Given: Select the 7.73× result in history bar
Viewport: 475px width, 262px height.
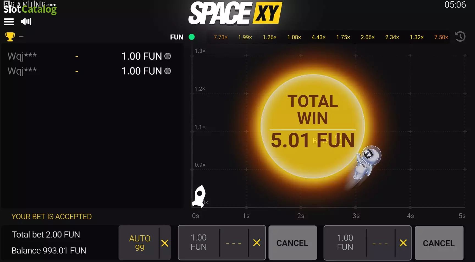Looking at the screenshot, I should (x=220, y=37).
